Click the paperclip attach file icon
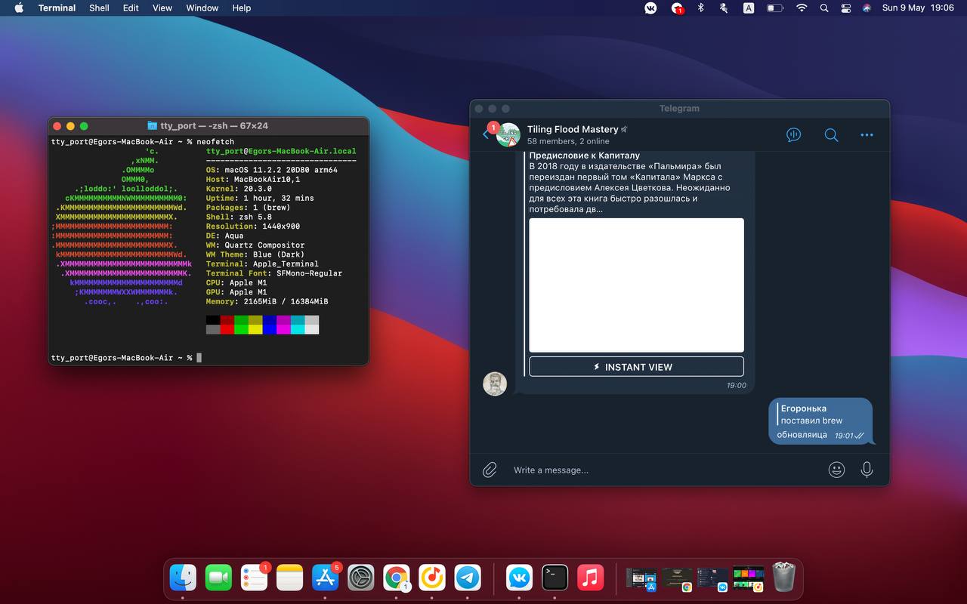Image resolution: width=967 pixels, height=604 pixels. (490, 470)
